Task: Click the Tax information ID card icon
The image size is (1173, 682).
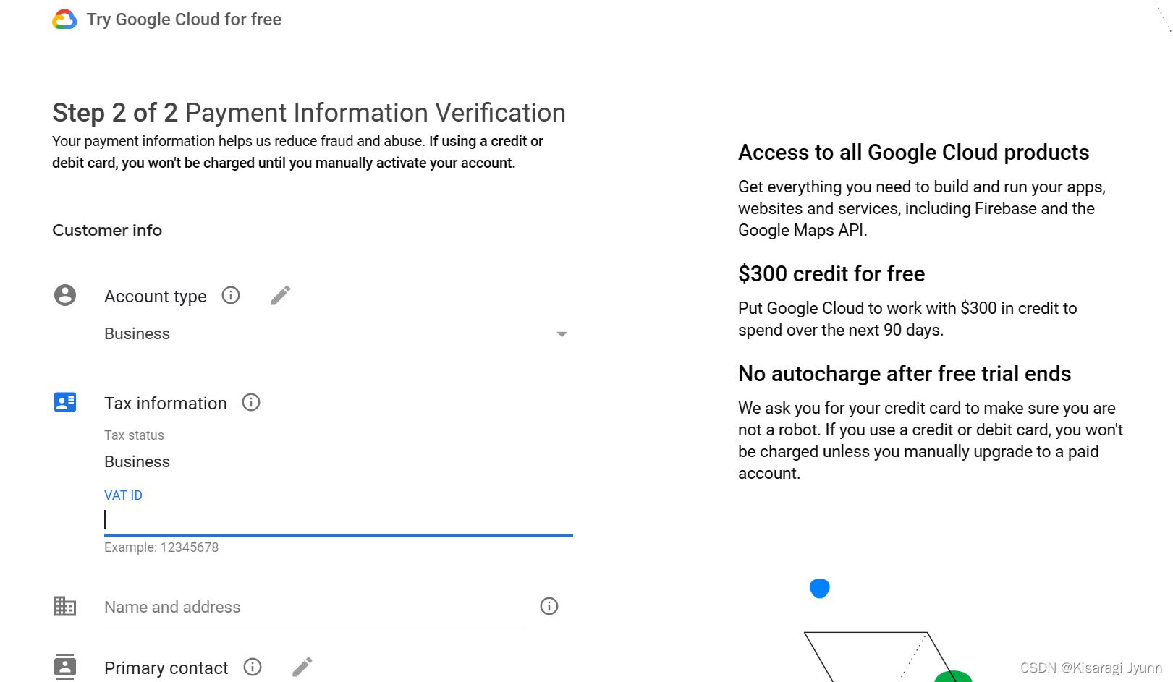Action: point(65,402)
